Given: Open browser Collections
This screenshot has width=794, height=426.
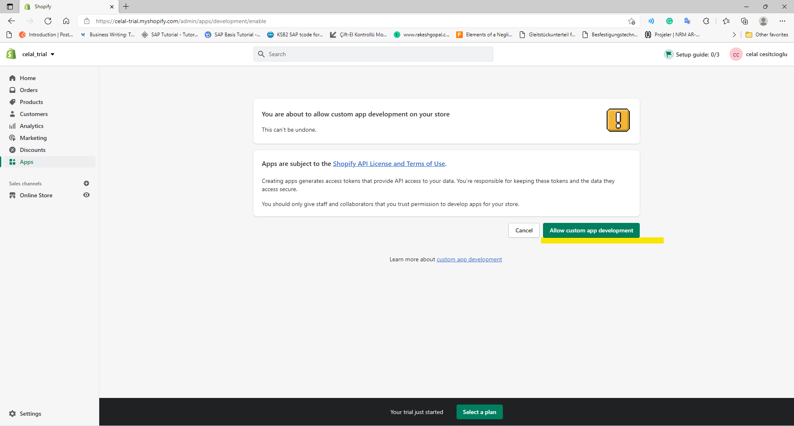Looking at the screenshot, I should click(744, 21).
